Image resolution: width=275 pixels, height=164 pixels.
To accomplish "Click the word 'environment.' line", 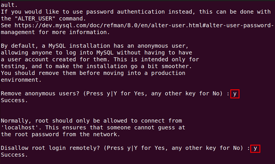I will tap(21, 80).
